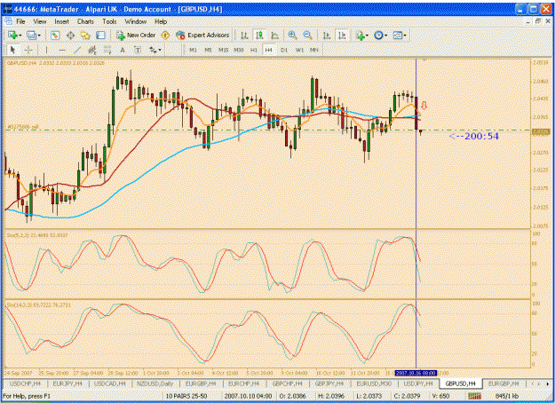The width and height of the screenshot is (555, 403).
Task: Switch to the M30 timeframe
Action: coord(239,50)
